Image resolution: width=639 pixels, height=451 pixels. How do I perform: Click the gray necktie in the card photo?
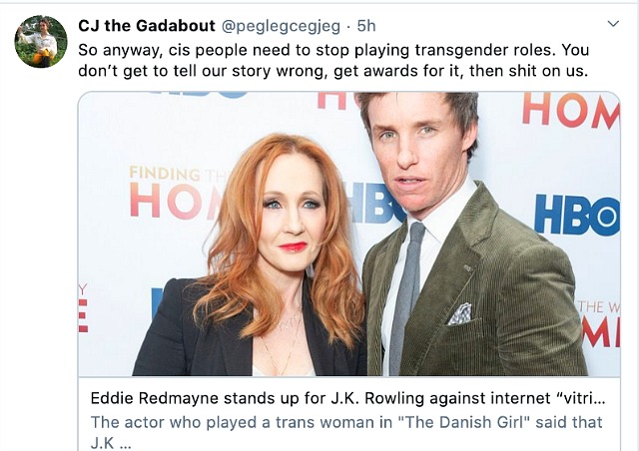pos(405,297)
